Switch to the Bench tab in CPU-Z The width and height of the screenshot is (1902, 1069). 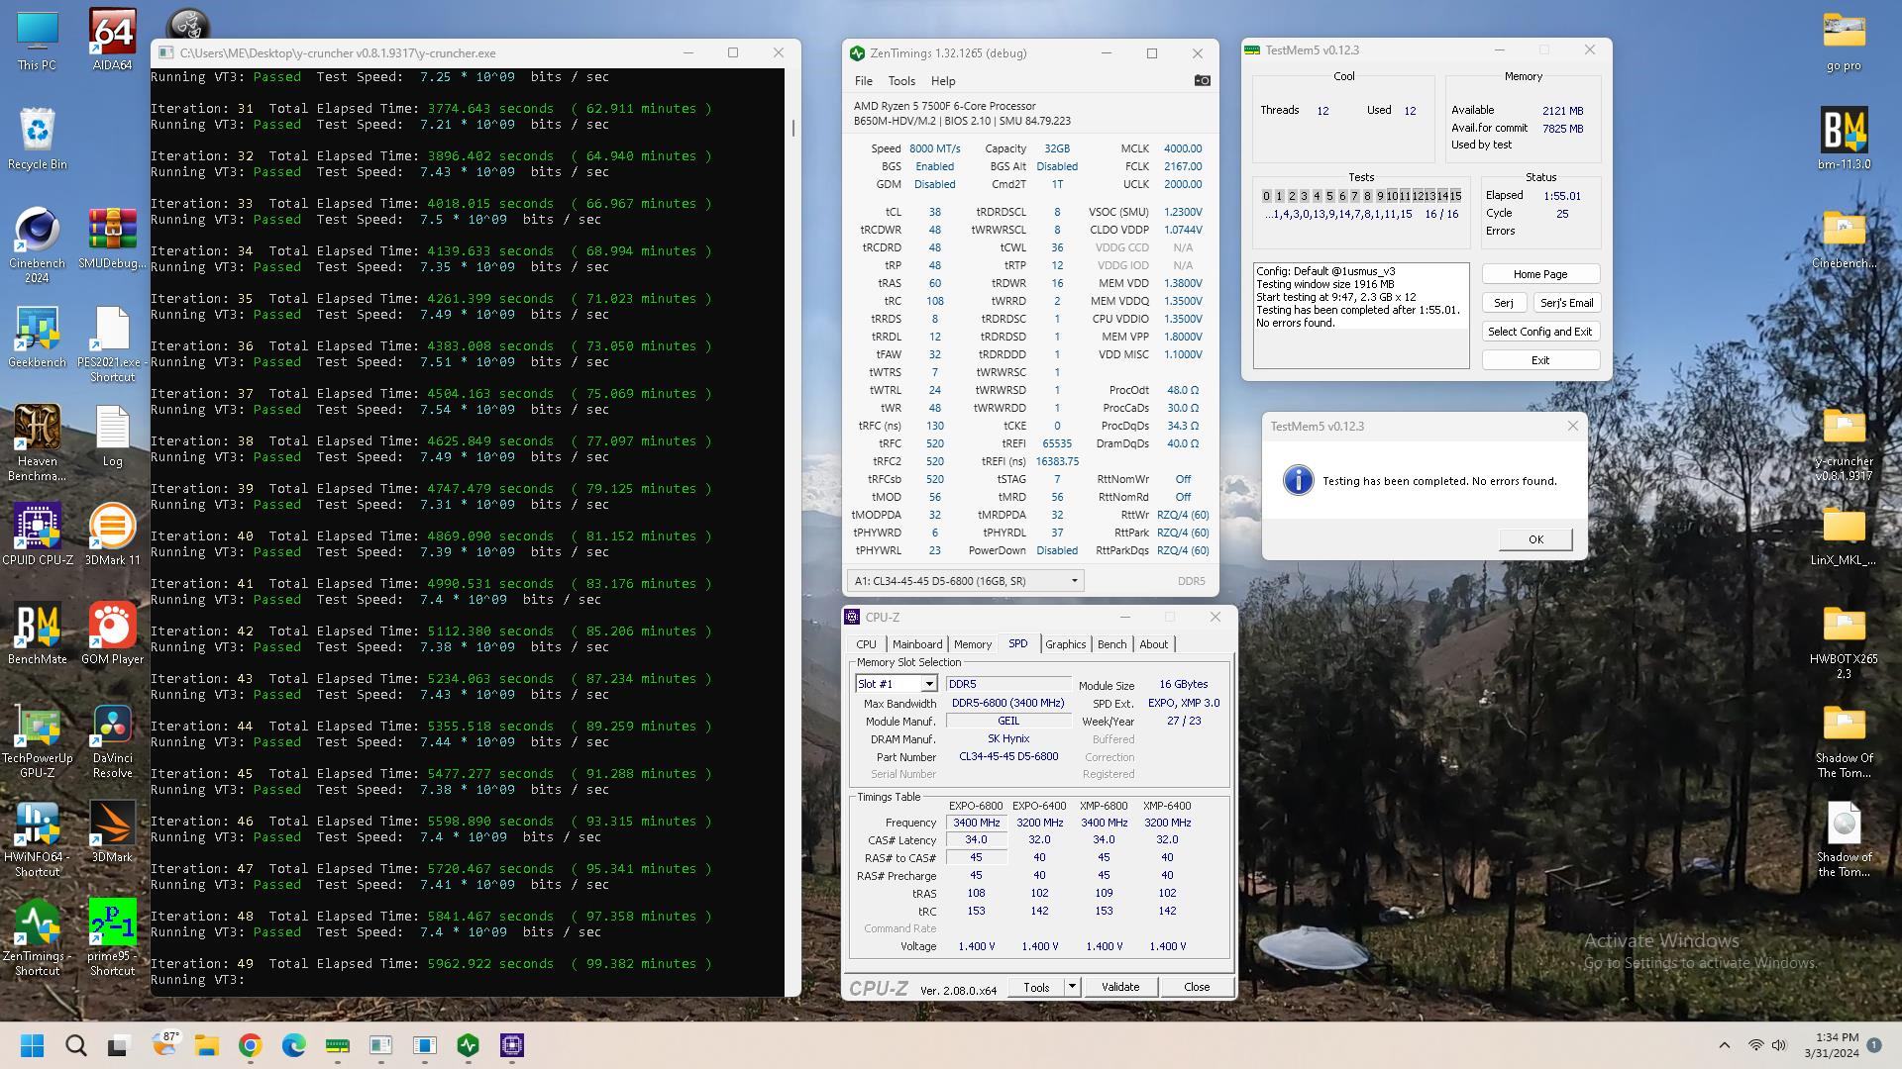coord(1111,644)
